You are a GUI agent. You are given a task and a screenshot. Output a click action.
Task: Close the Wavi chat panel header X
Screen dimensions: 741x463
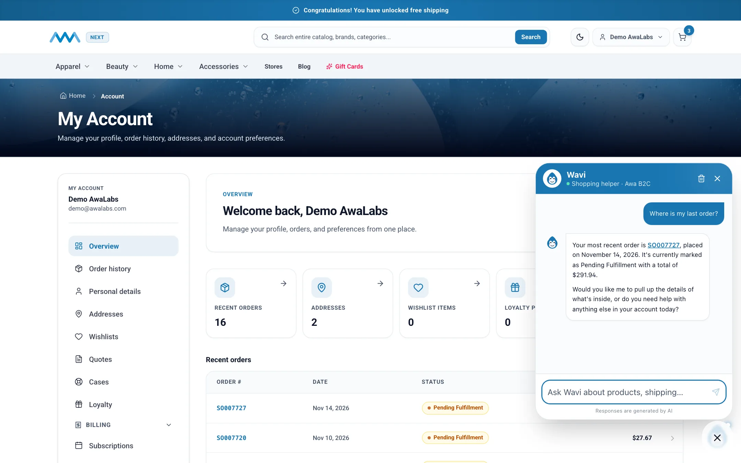point(717,178)
